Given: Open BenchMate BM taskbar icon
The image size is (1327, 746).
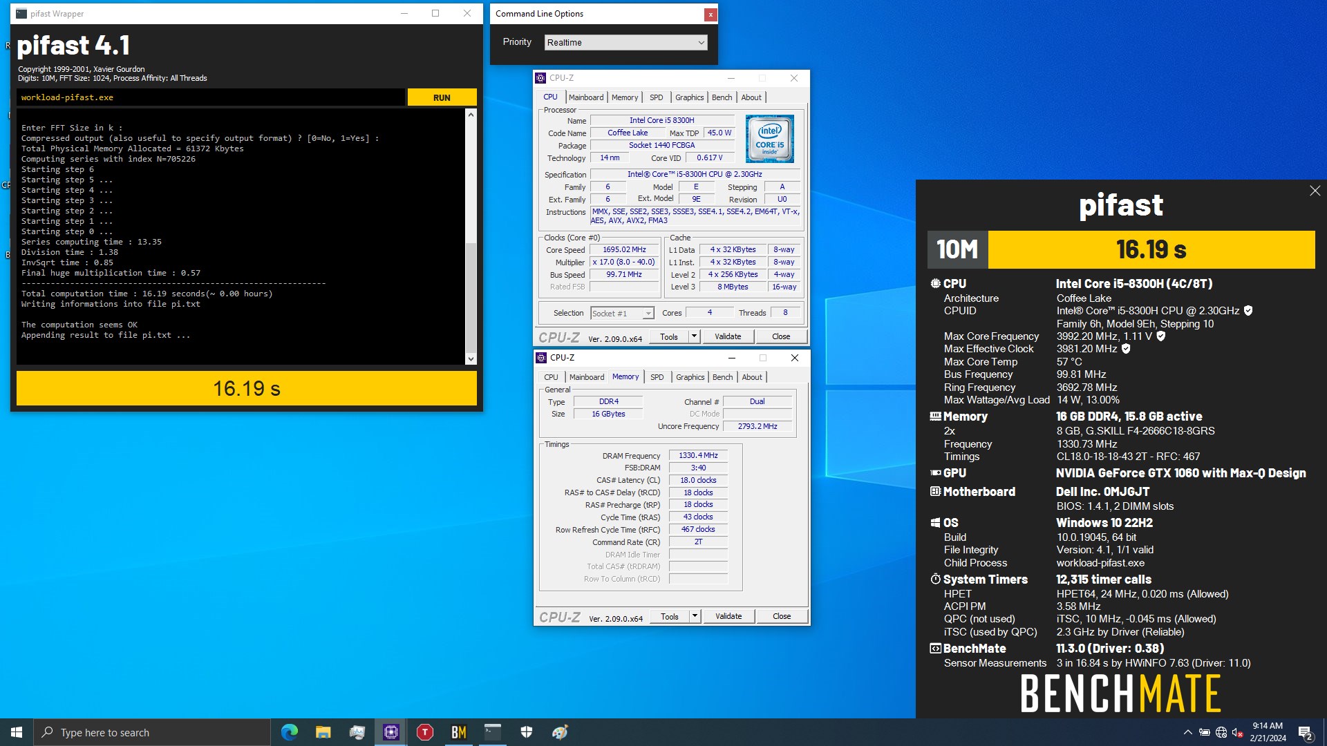Looking at the screenshot, I should pyautogui.click(x=459, y=732).
